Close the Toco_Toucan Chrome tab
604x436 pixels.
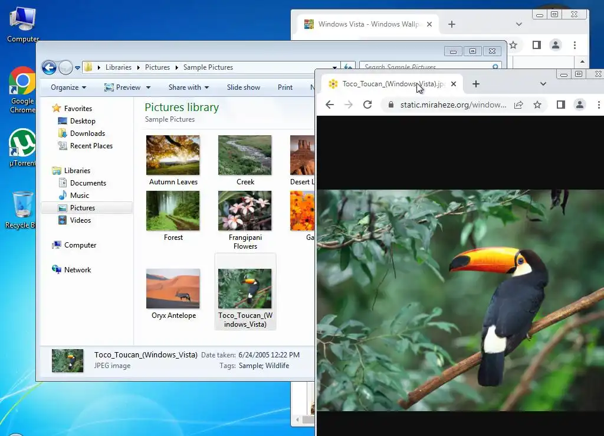[x=454, y=84]
